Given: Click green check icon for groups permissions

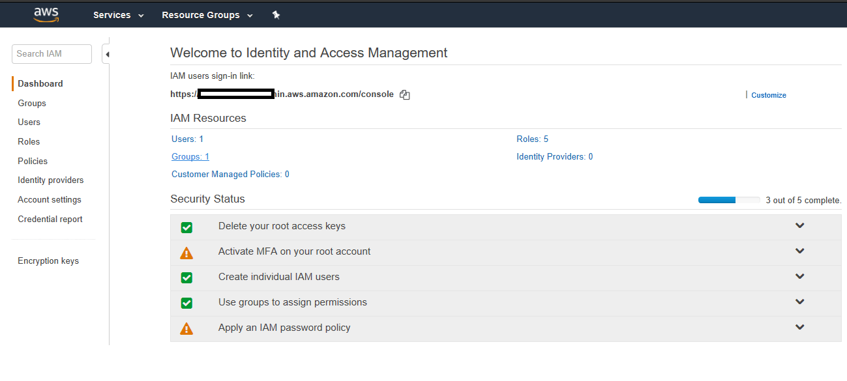Looking at the screenshot, I should pyautogui.click(x=186, y=303).
